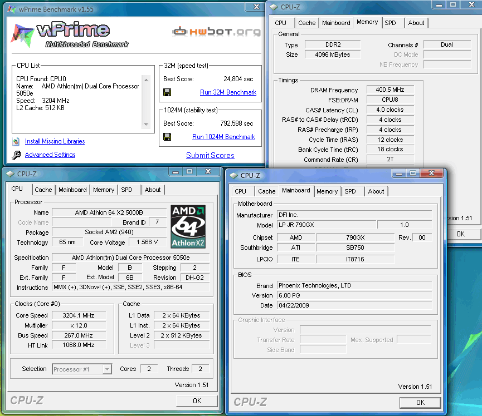Click the Specification field Dual Core Processor 5050e
Screen dimensions: 482x416
click(x=130, y=257)
